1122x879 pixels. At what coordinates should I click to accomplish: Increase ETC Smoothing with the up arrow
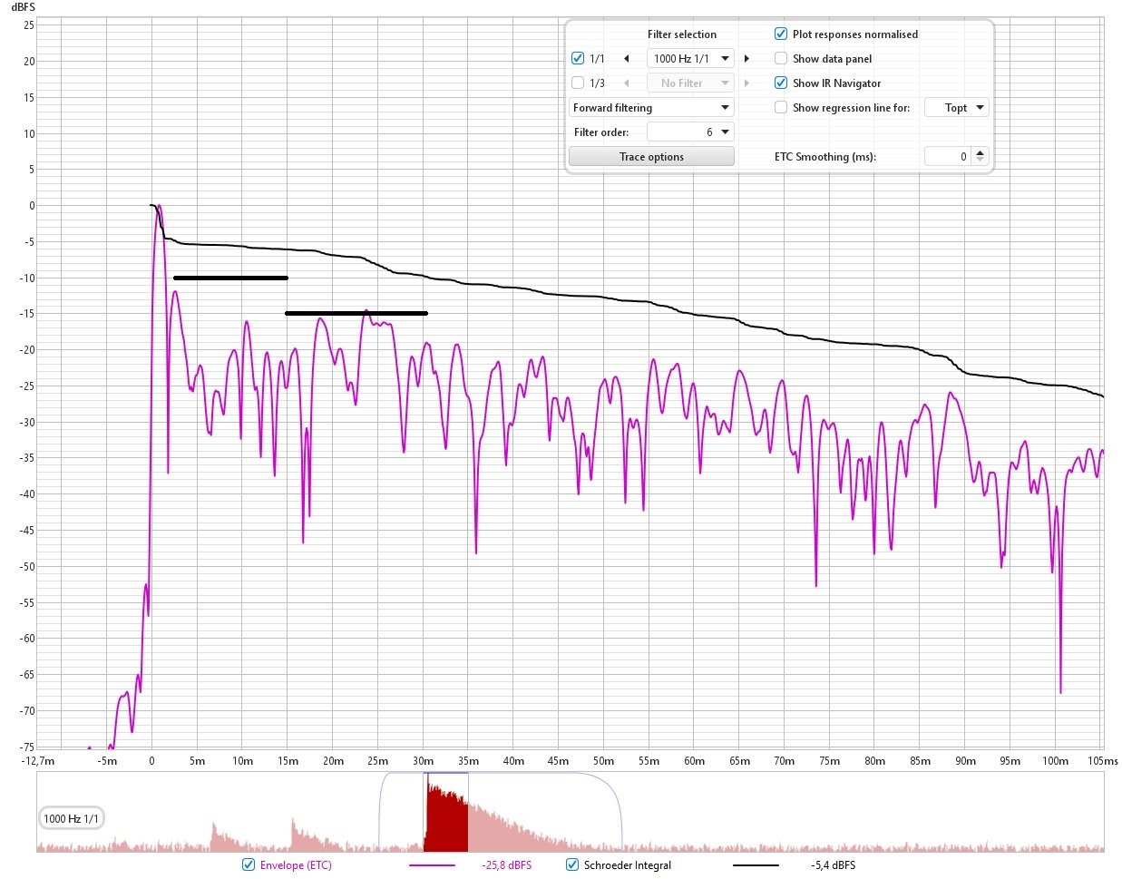click(x=980, y=152)
